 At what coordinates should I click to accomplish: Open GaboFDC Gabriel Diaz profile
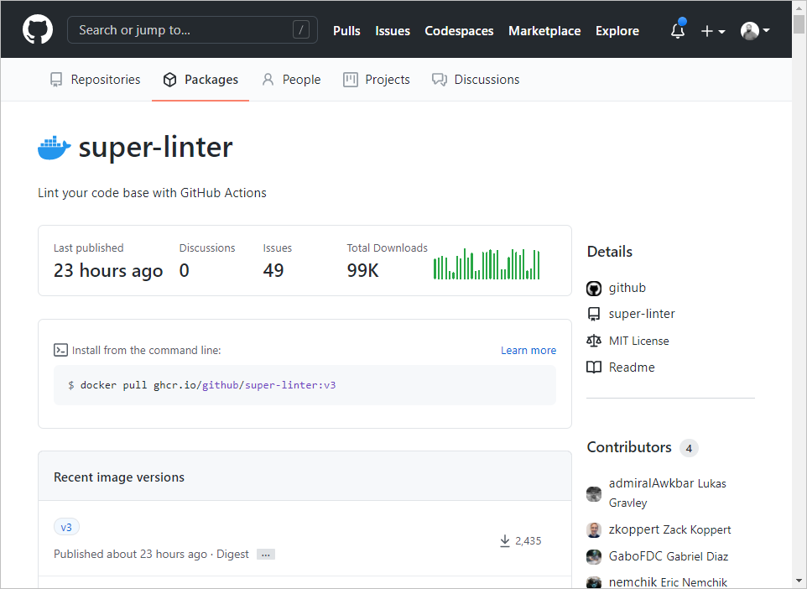coord(668,556)
